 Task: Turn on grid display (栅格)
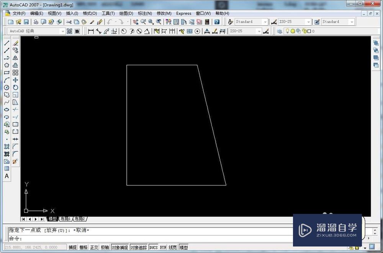tap(83, 247)
